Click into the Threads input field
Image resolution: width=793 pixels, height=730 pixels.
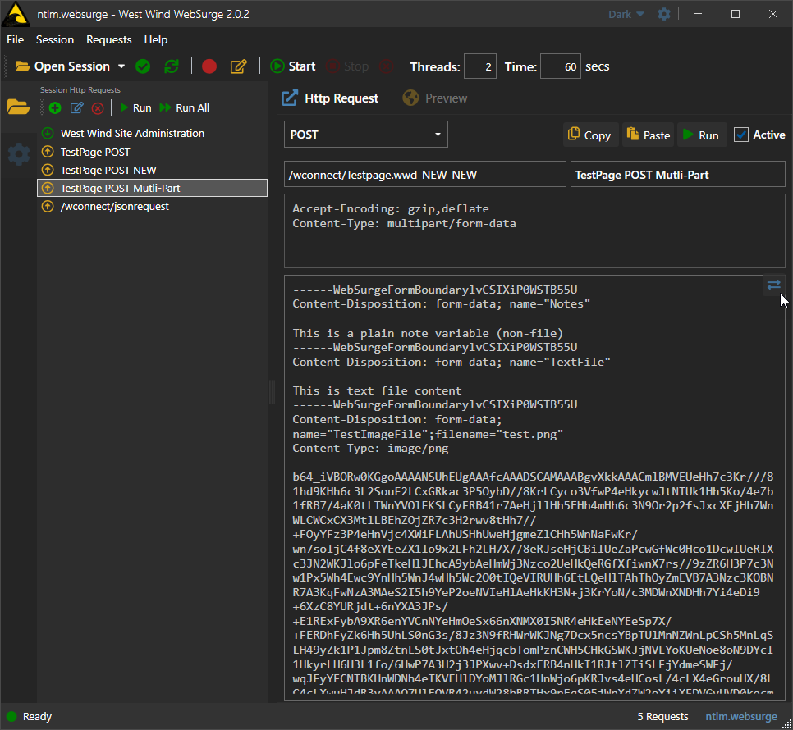480,66
